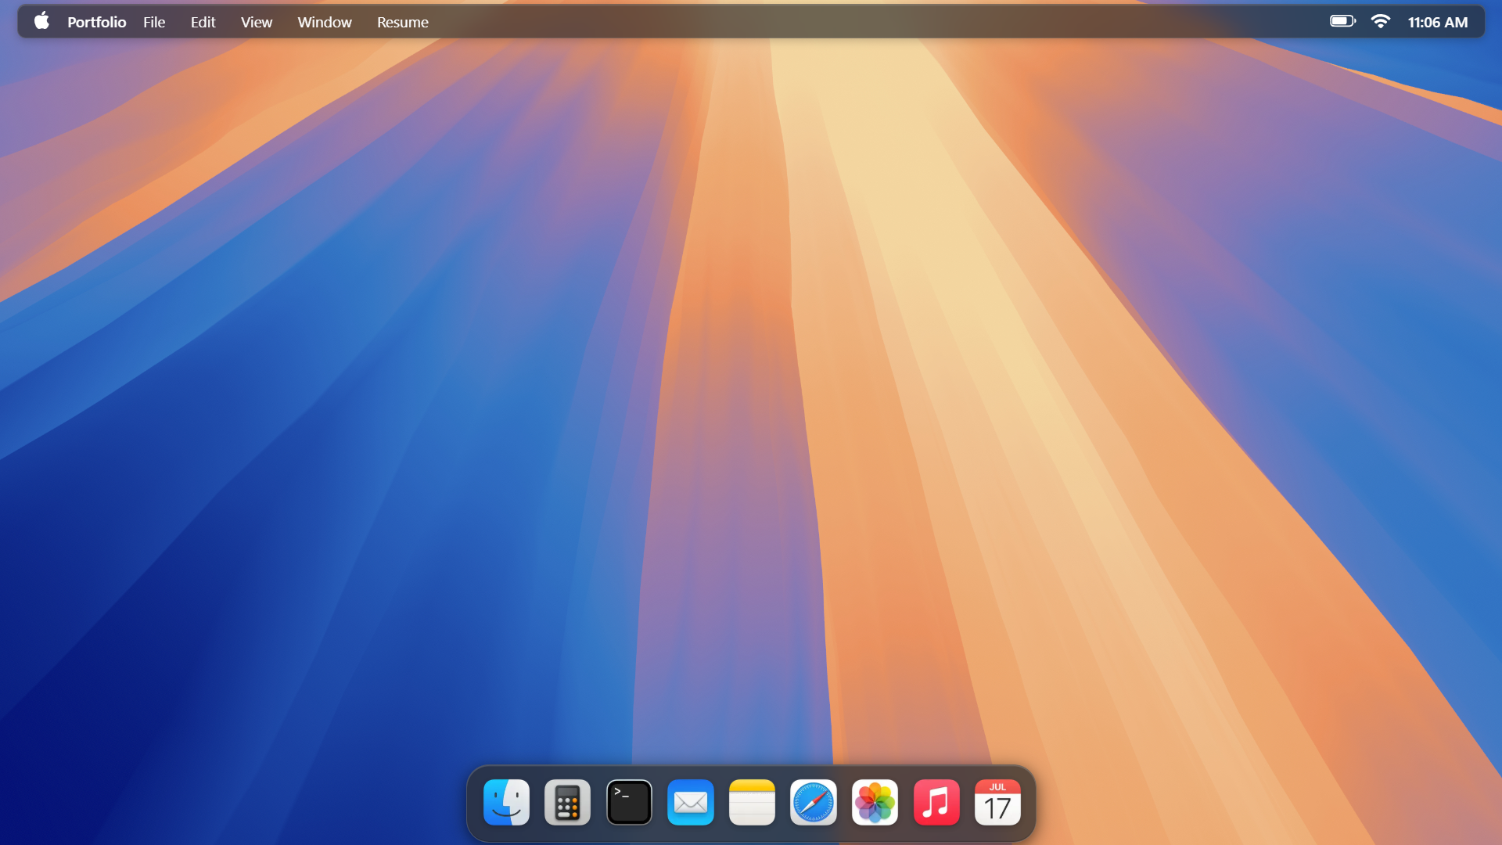1502x845 pixels.
Task: Click the clock showing 11:06 AM
Action: [x=1438, y=21]
